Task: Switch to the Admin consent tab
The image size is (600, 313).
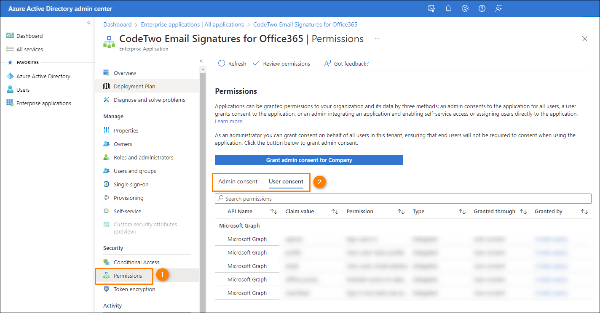Action: coord(238,182)
